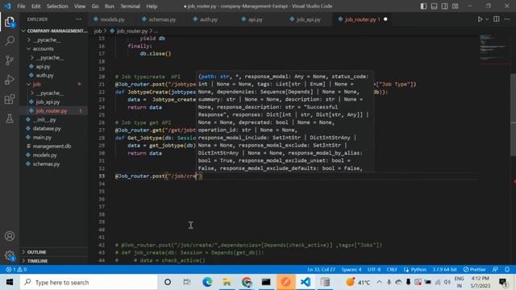Click job folder in breadcrumb

pos(98,31)
